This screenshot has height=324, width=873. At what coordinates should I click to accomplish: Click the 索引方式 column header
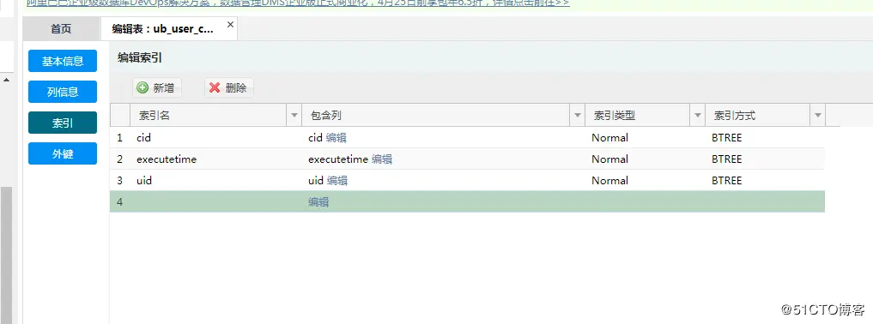click(758, 116)
